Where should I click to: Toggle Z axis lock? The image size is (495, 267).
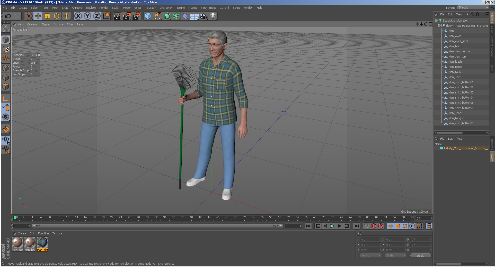[97, 16]
